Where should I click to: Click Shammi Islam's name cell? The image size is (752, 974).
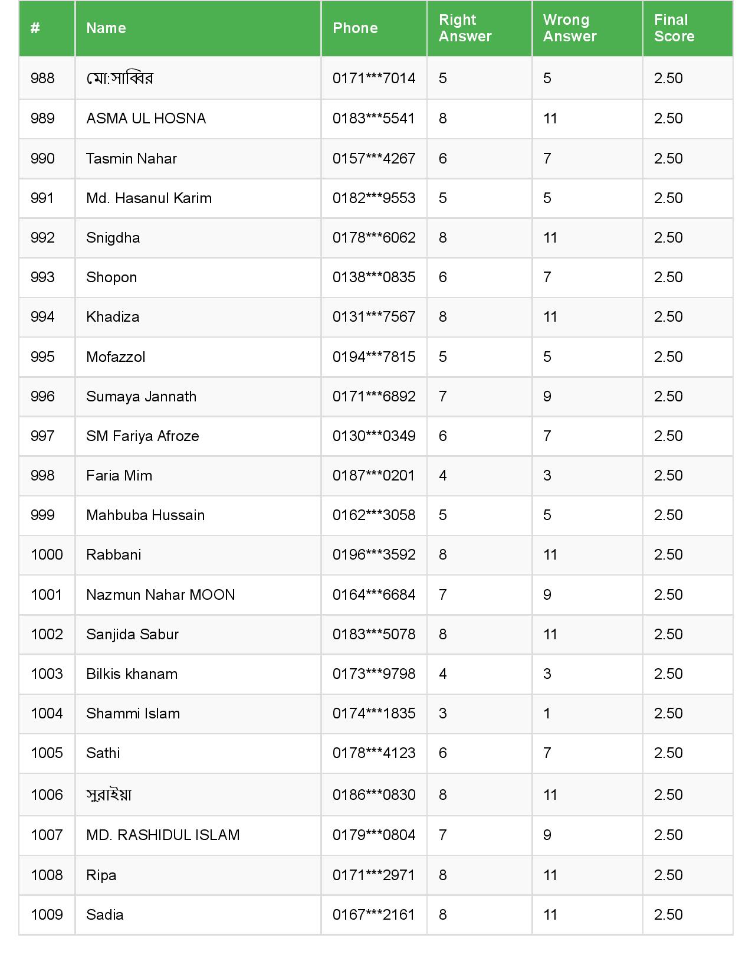133,714
